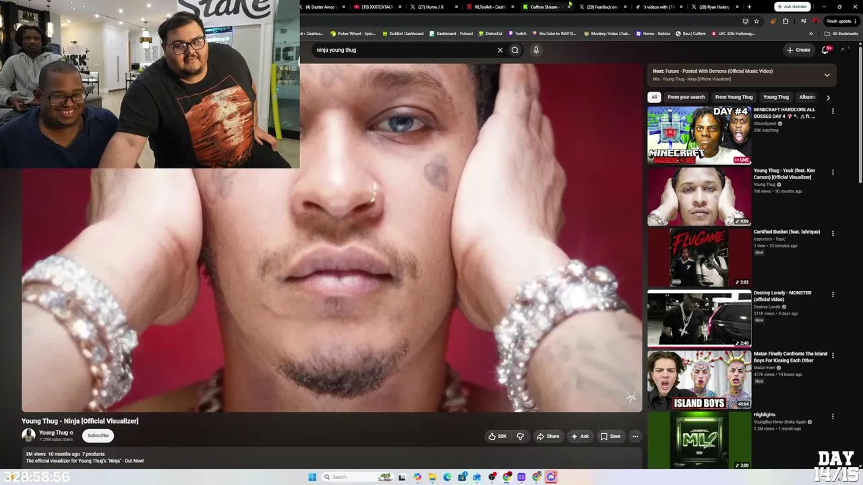Expand the Next up mix panel
Screen dimensions: 863x485
click(827, 75)
